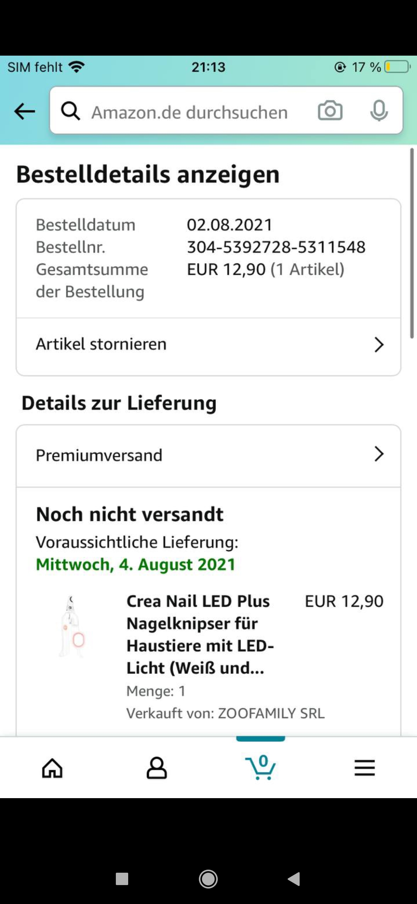The height and width of the screenshot is (904, 417).
Task: Expand Premiumversand chevron arrow
Action: 379,454
